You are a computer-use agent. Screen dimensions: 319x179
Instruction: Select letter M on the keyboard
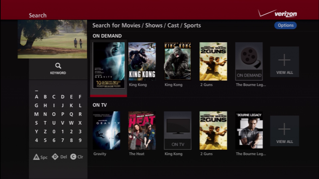36,114
